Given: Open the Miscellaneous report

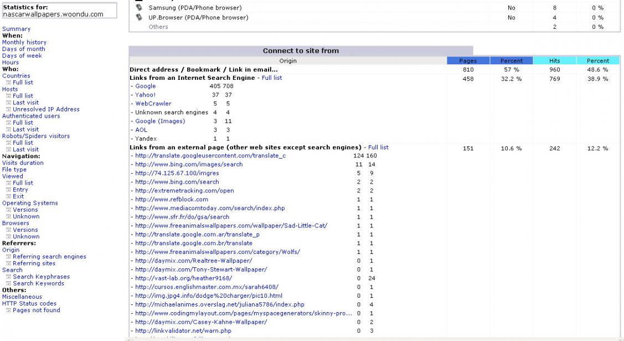Looking at the screenshot, I should click(x=22, y=297).
